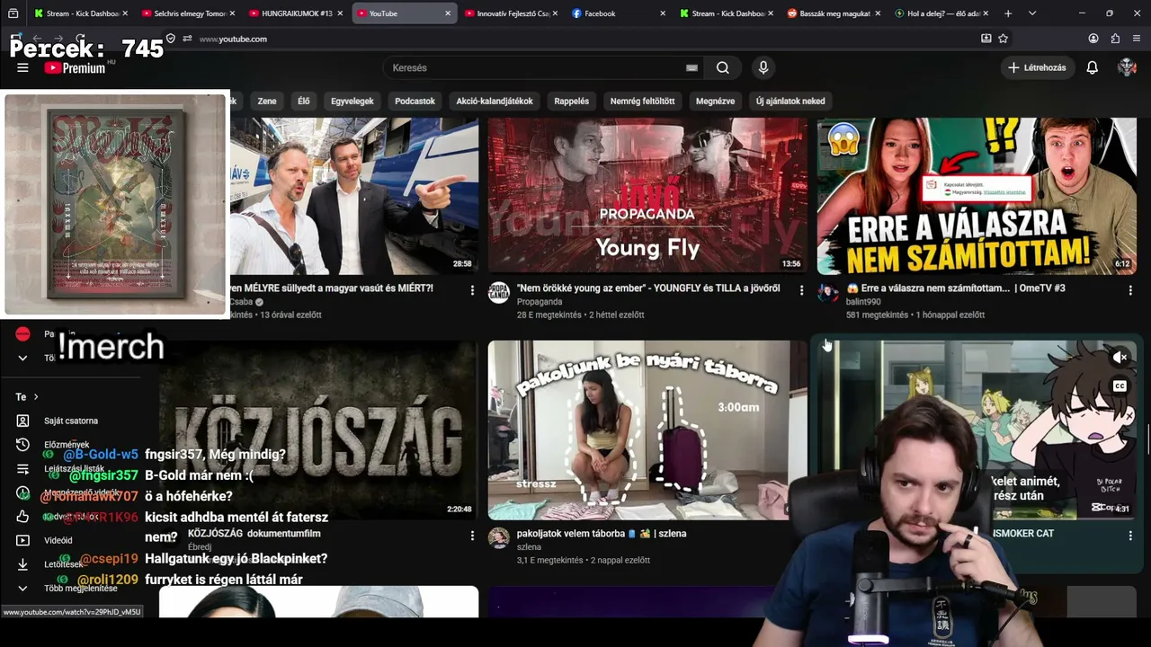Play the KÖZJÓSZÁG documentary thumbnail
This screenshot has height=647, width=1151.
319,430
